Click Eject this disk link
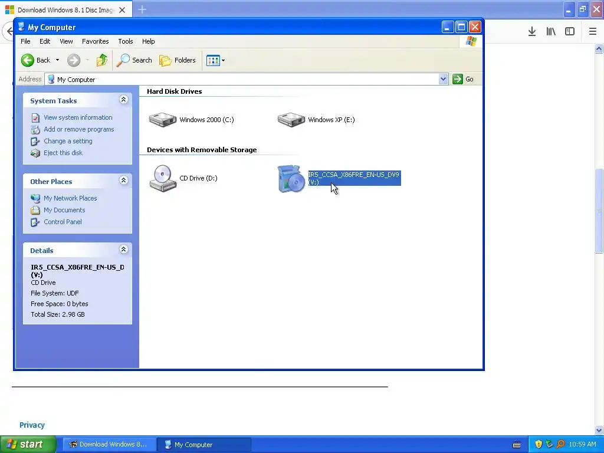Screen dimensions: 604x453 [63, 153]
